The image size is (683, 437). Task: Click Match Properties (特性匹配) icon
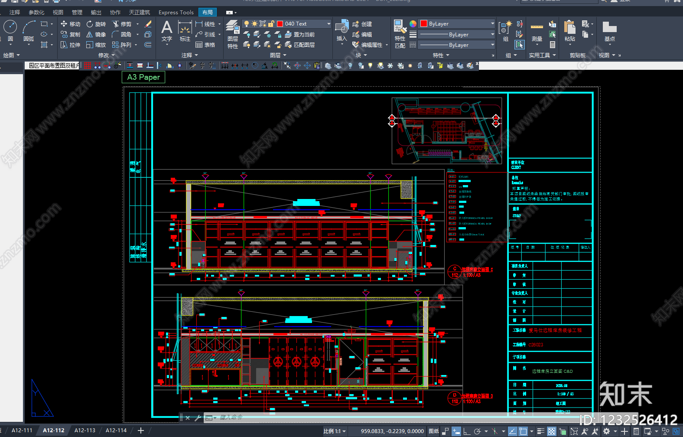pyautogui.click(x=400, y=33)
